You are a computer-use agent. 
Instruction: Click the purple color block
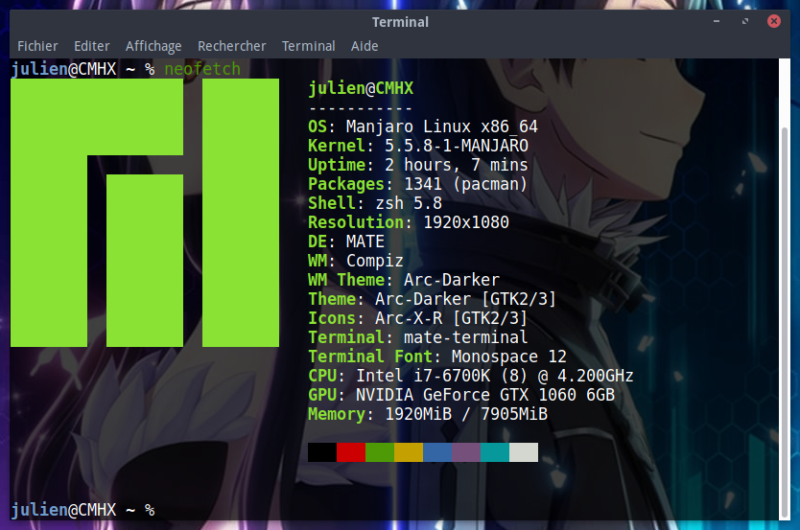[x=466, y=452]
